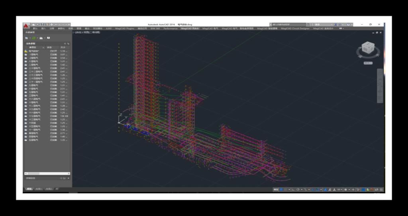Click the Model space button in status bar
This screenshot has width=408, height=216.
coord(276,189)
